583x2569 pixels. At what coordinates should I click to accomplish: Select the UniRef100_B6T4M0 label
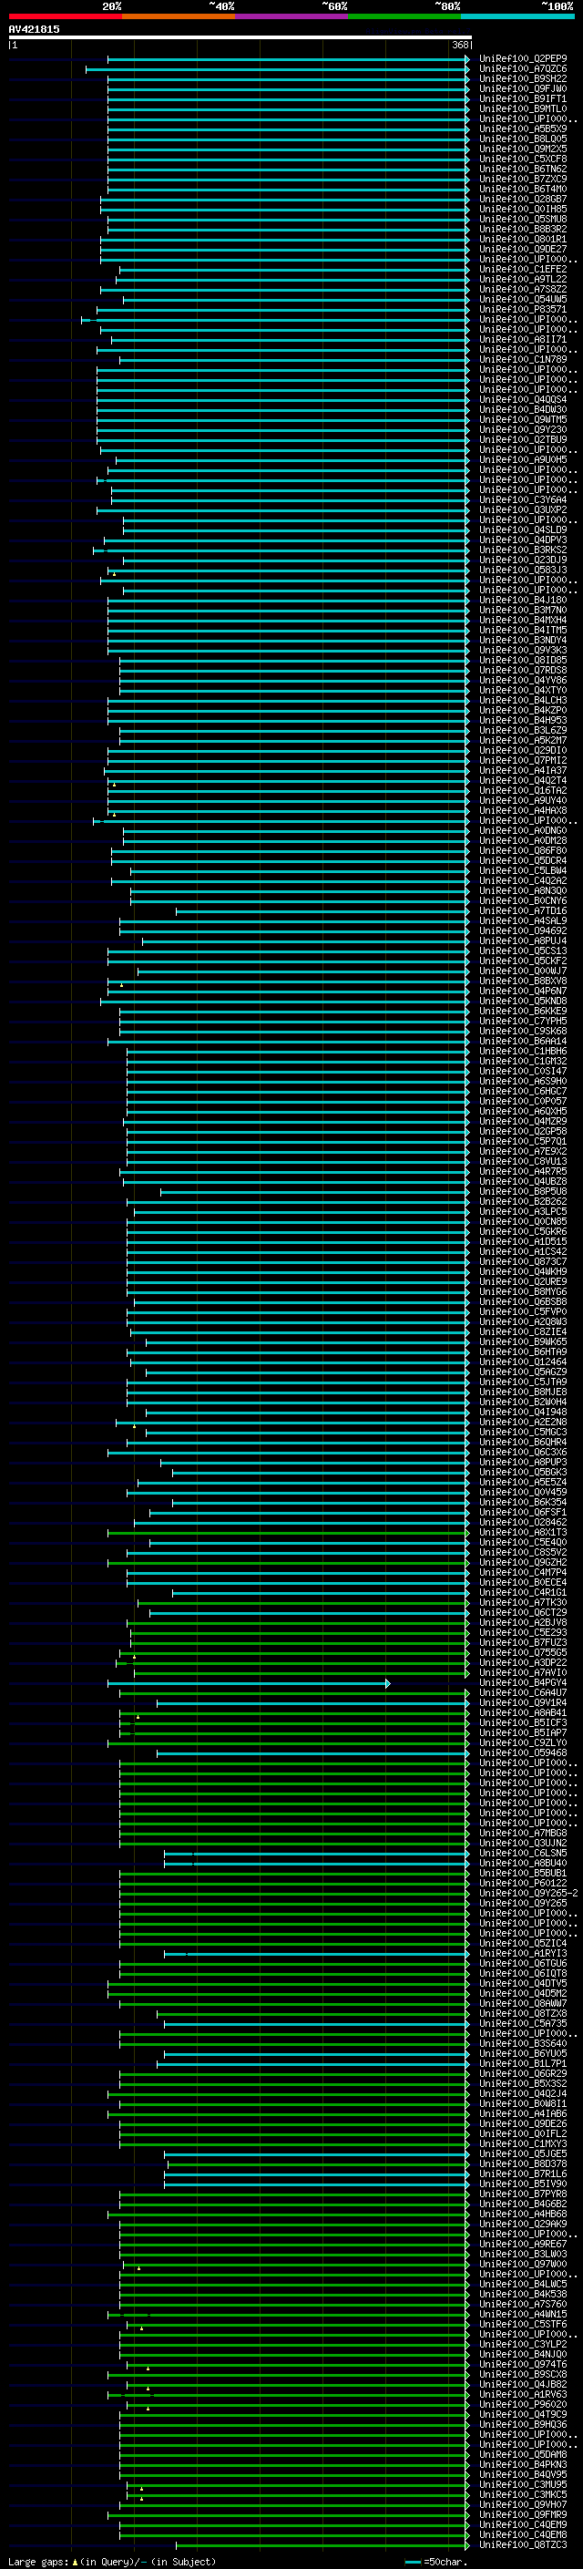523,190
